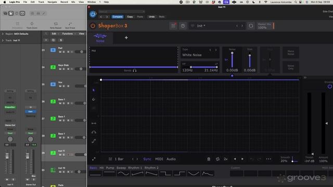Open the Rhythm 2 presets tab

[151, 168]
